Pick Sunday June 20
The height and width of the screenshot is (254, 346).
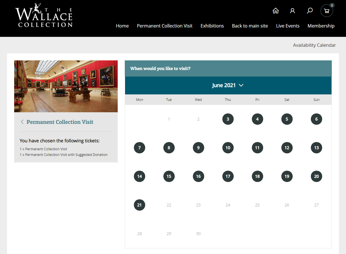317,176
